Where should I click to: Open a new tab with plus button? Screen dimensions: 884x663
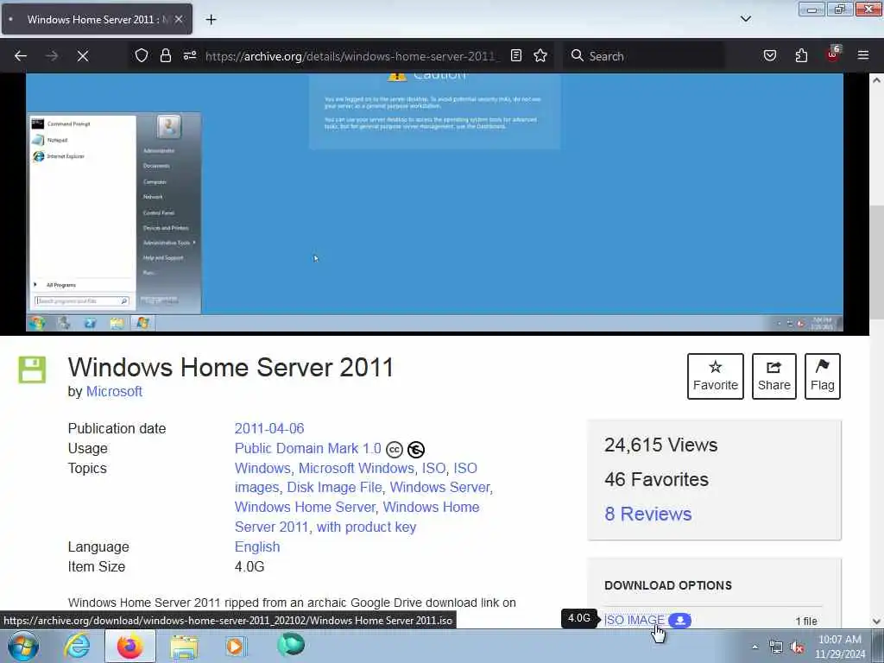coord(211,19)
